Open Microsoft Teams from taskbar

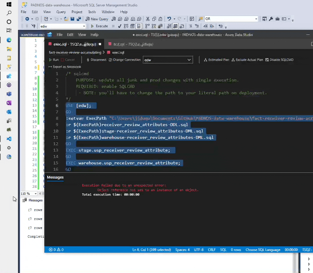9,94
